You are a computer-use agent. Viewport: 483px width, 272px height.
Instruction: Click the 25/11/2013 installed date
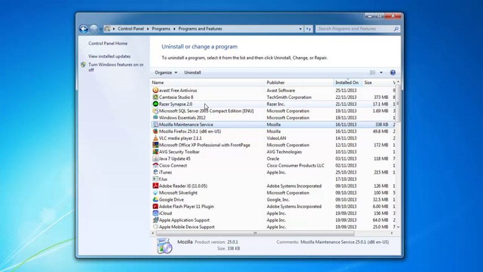coord(346,90)
